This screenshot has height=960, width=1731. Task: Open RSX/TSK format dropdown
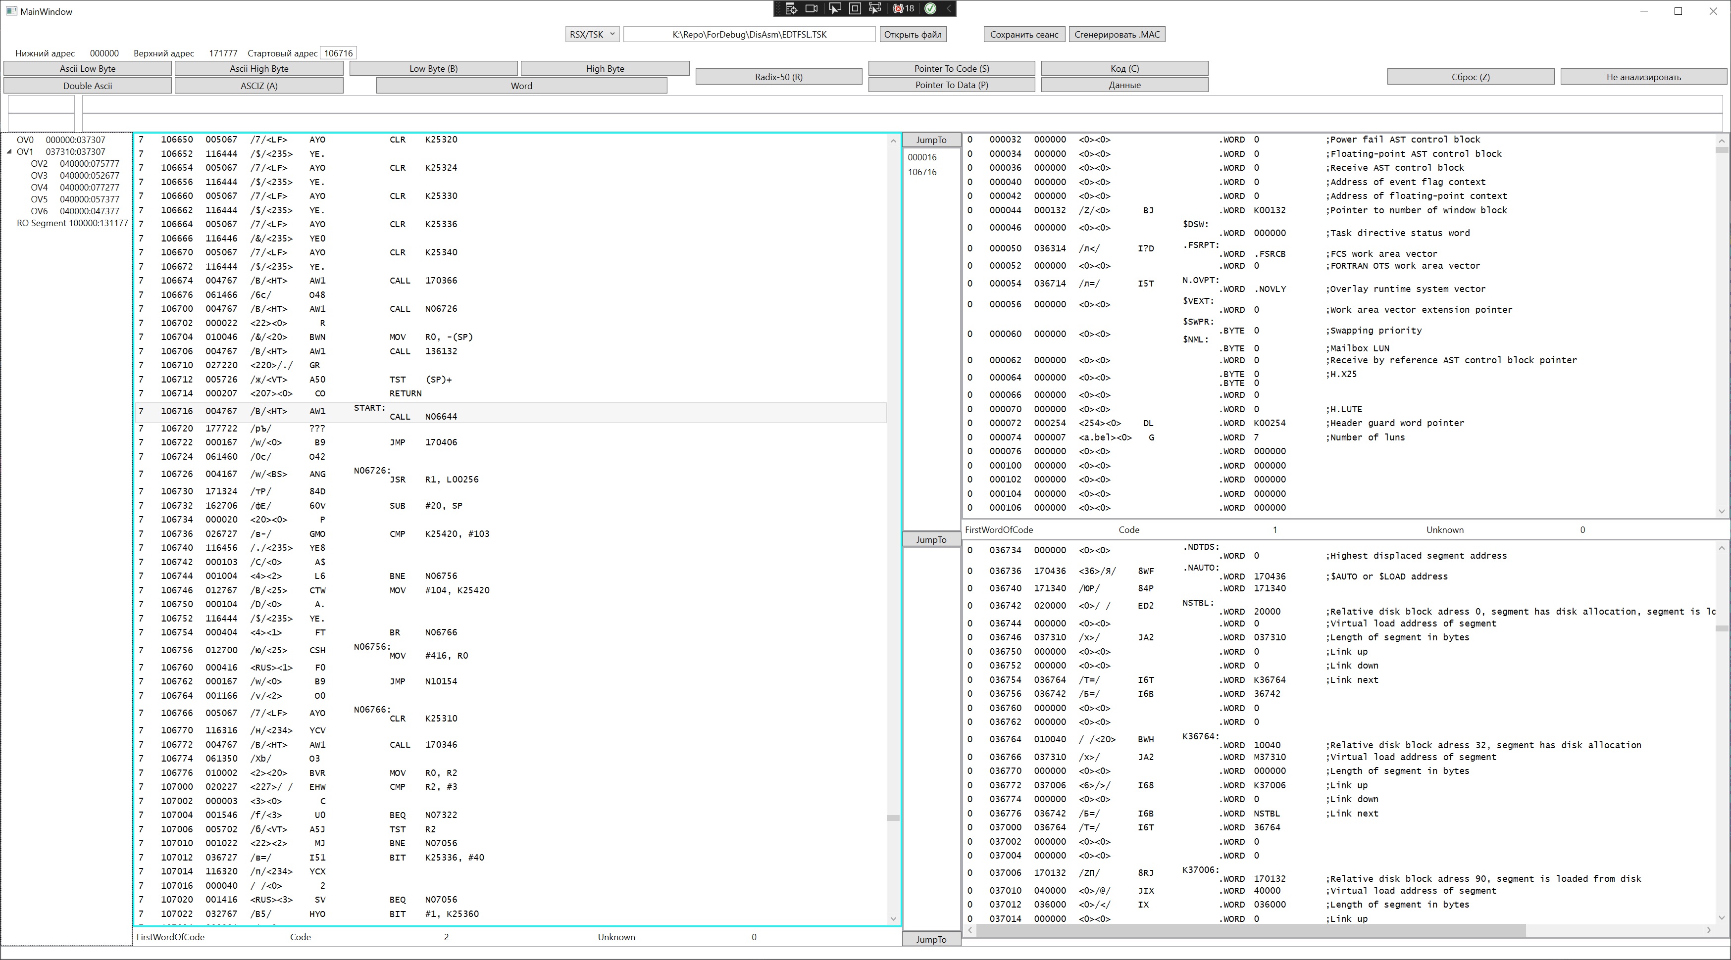coord(592,34)
